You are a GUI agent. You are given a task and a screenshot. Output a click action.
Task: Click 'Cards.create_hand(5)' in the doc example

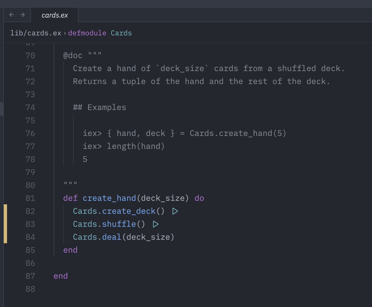click(x=238, y=134)
